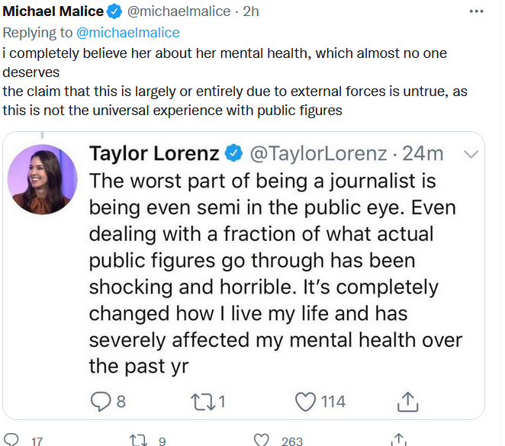Open the @michaelmalice replying-to link
Image resolution: width=505 pixels, height=446 pixels.
[128, 33]
